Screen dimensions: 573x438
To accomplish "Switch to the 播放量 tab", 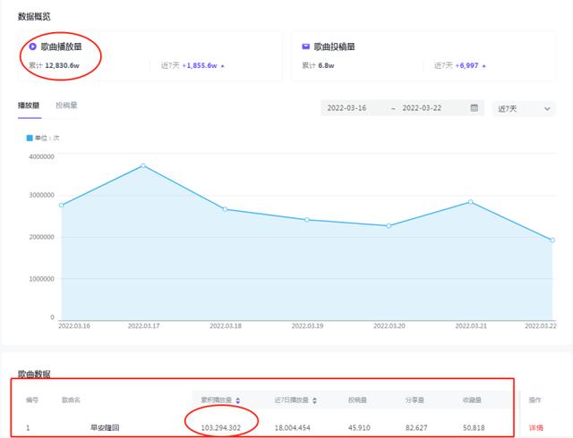I will (30, 105).
